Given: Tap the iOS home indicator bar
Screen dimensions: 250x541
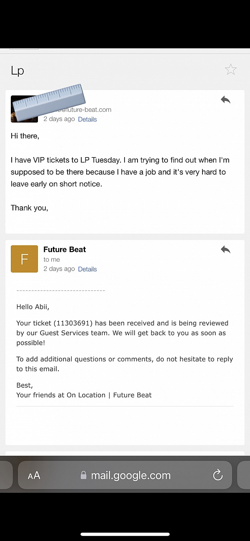Looking at the screenshot, I should click(x=125, y=534).
